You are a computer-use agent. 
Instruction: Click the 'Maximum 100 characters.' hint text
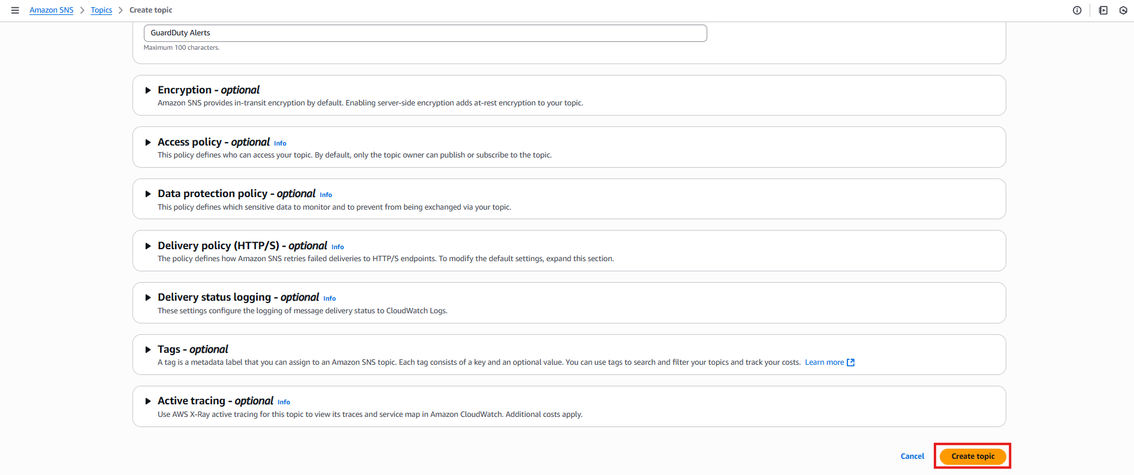tap(182, 48)
